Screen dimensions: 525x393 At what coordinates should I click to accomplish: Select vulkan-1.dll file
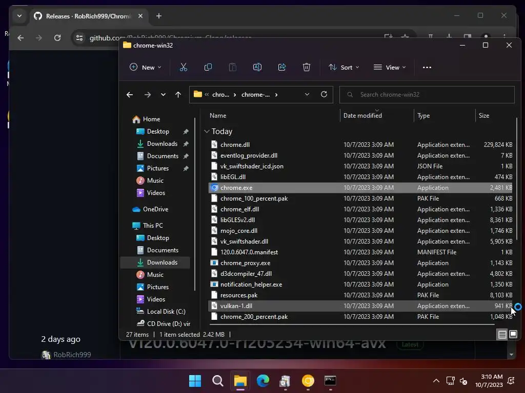[360, 306]
